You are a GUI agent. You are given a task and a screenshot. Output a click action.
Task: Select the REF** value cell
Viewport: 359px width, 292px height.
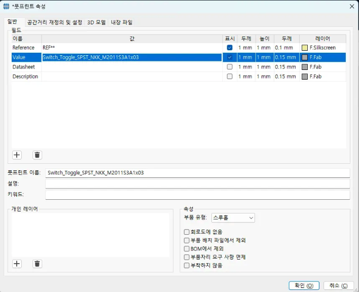click(x=132, y=48)
